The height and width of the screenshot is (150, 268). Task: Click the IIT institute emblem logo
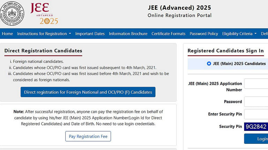point(13,13)
